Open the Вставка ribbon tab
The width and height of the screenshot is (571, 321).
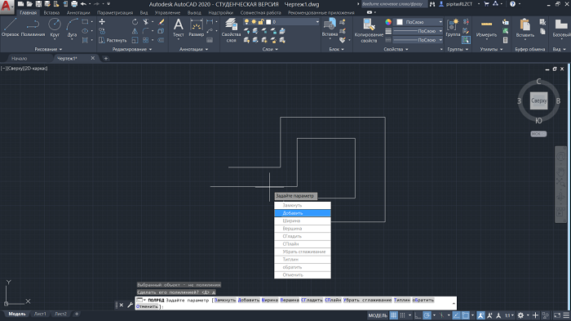pos(51,12)
